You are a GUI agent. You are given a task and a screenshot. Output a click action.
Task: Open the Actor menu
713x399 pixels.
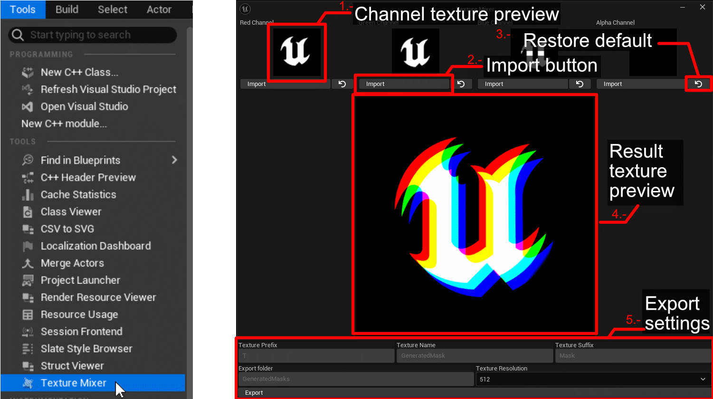(159, 9)
